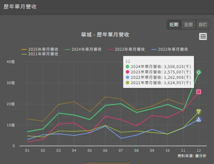Screen dimensions: 214x164
Task: Select the 近期 range tab
Action: pyautogui.click(x=174, y=25)
